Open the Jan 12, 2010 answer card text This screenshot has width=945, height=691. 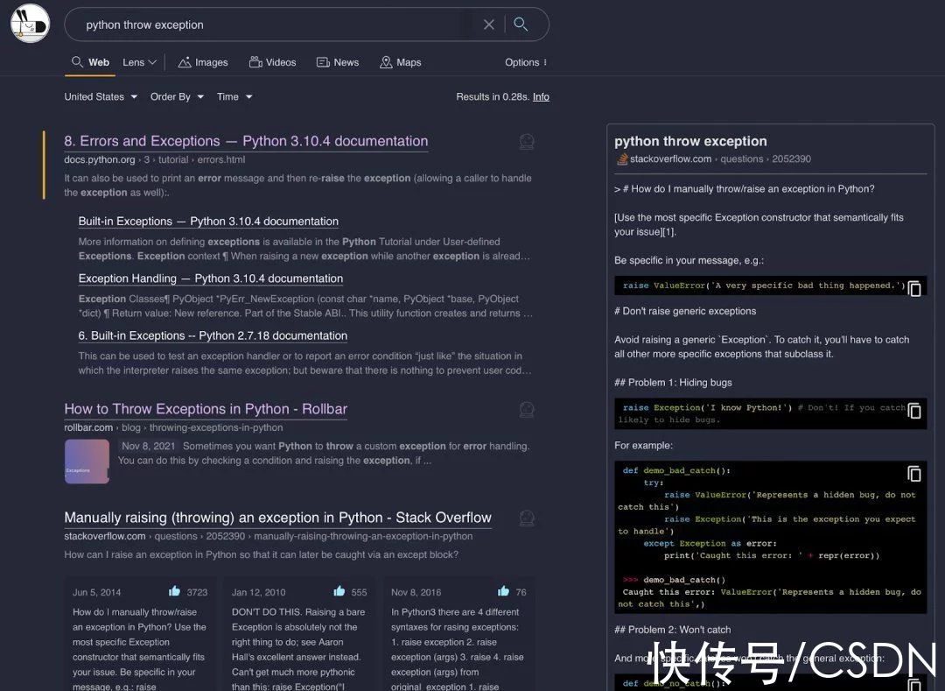(299, 649)
